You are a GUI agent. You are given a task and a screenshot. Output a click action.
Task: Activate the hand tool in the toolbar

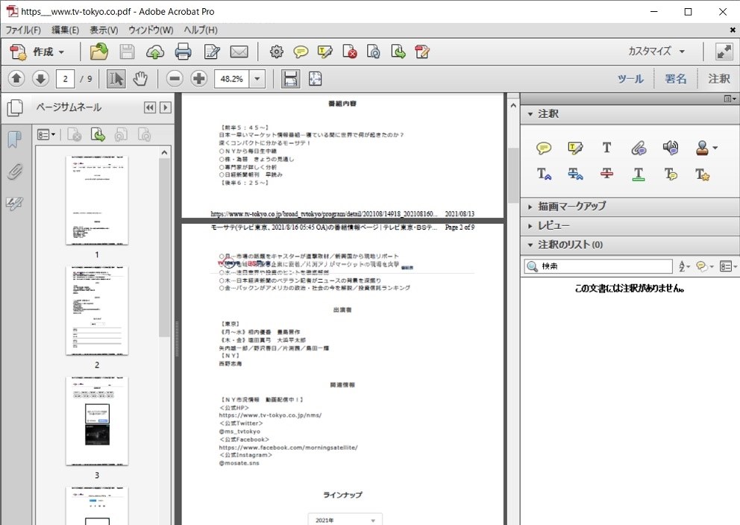coord(140,78)
